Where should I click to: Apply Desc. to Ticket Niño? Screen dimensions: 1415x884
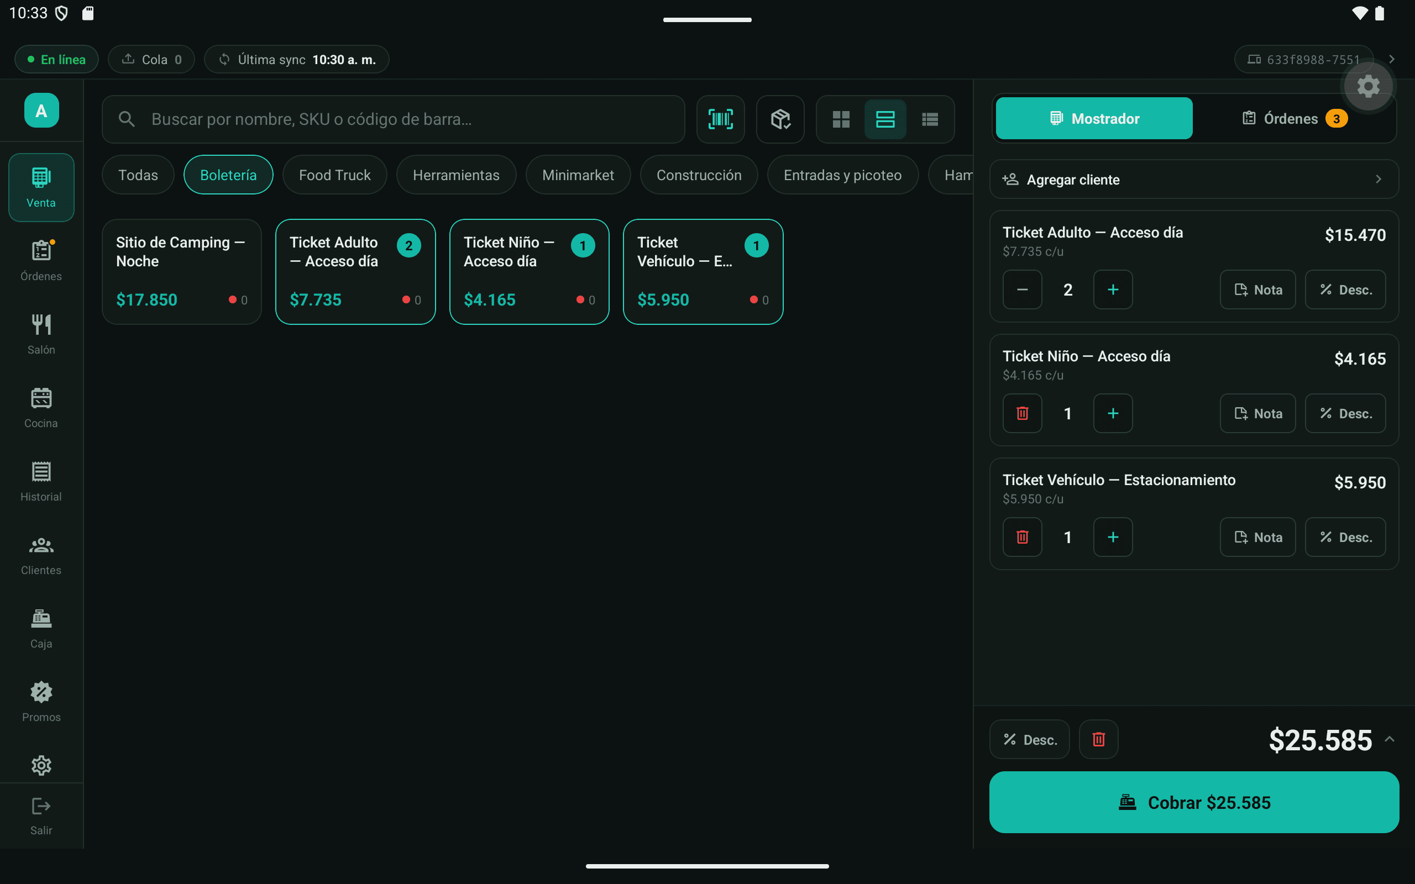1345,413
